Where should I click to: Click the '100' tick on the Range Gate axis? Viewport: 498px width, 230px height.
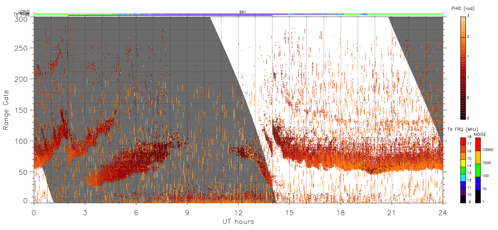coord(22,141)
